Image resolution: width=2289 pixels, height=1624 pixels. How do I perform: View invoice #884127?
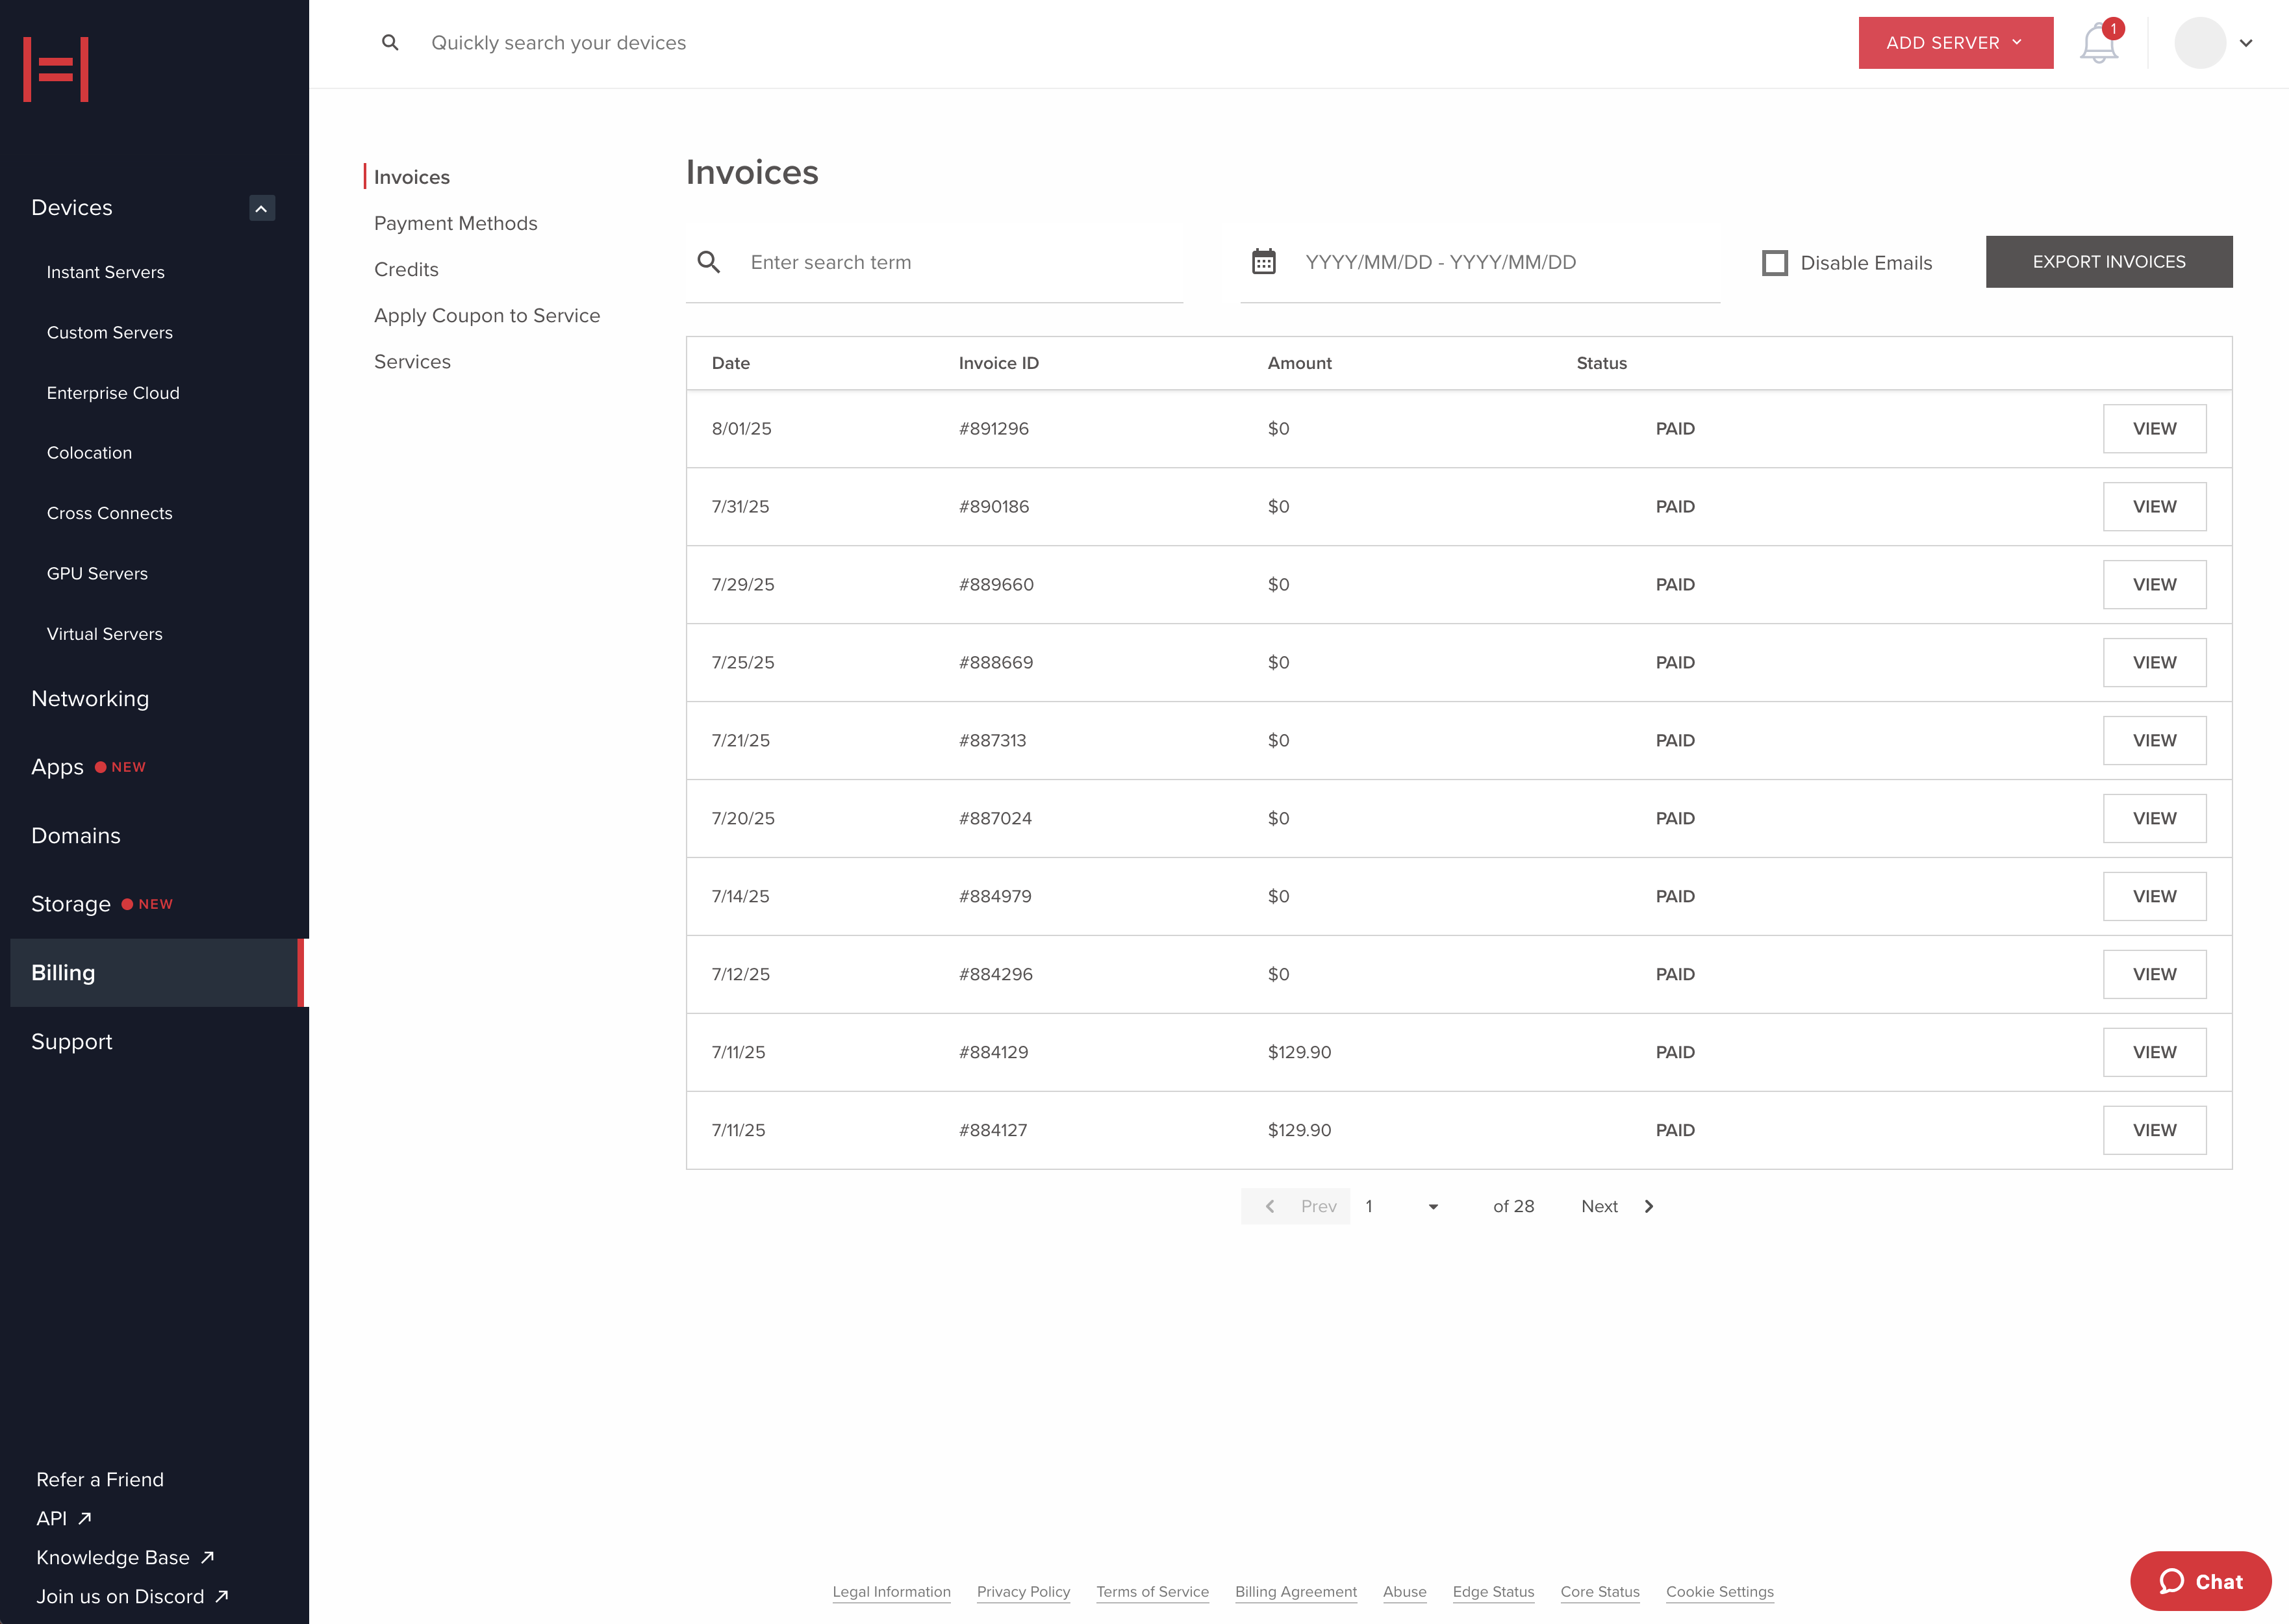pyautogui.click(x=2154, y=1131)
